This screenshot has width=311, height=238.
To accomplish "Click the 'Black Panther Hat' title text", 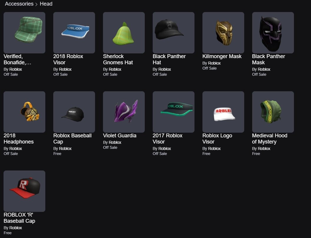I will click(169, 59).
